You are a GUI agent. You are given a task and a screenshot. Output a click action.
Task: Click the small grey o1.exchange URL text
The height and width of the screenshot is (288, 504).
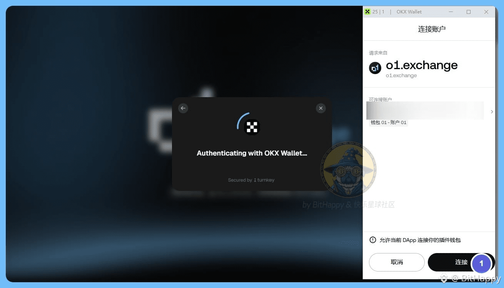pos(401,76)
